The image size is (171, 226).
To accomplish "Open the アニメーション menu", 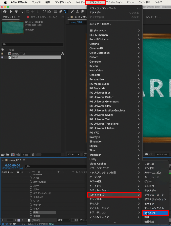I will [114, 2].
